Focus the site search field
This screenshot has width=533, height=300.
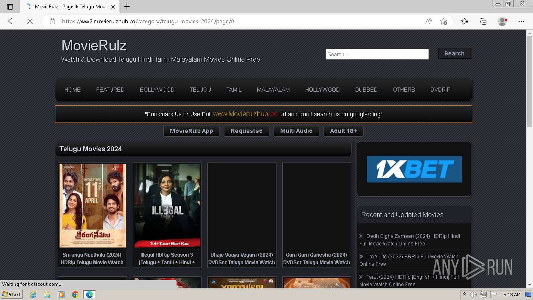[377, 54]
